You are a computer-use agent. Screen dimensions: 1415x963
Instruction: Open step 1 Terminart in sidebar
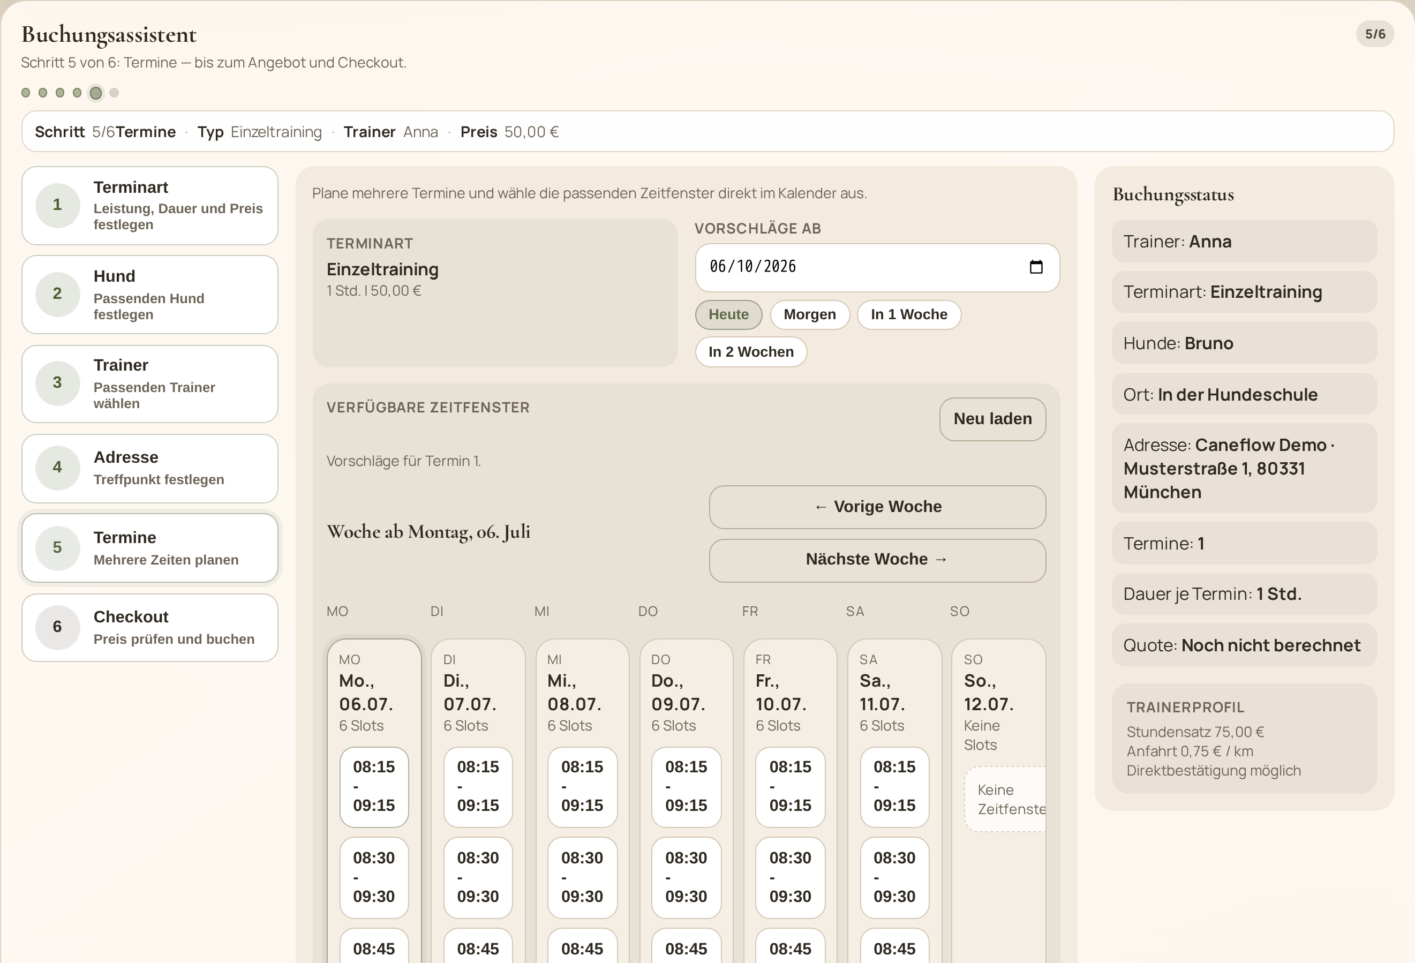150,206
